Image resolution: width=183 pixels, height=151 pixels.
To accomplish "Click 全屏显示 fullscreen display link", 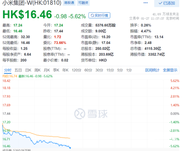I will [x=170, y=70].
